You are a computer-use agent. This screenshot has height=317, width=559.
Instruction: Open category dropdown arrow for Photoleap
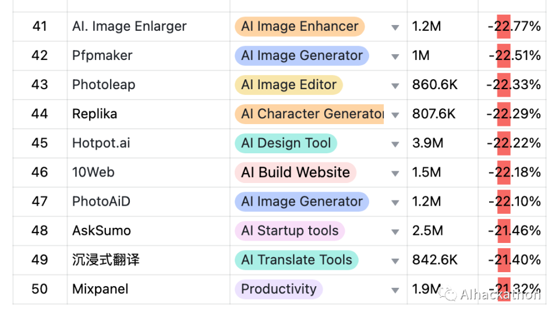coord(395,86)
